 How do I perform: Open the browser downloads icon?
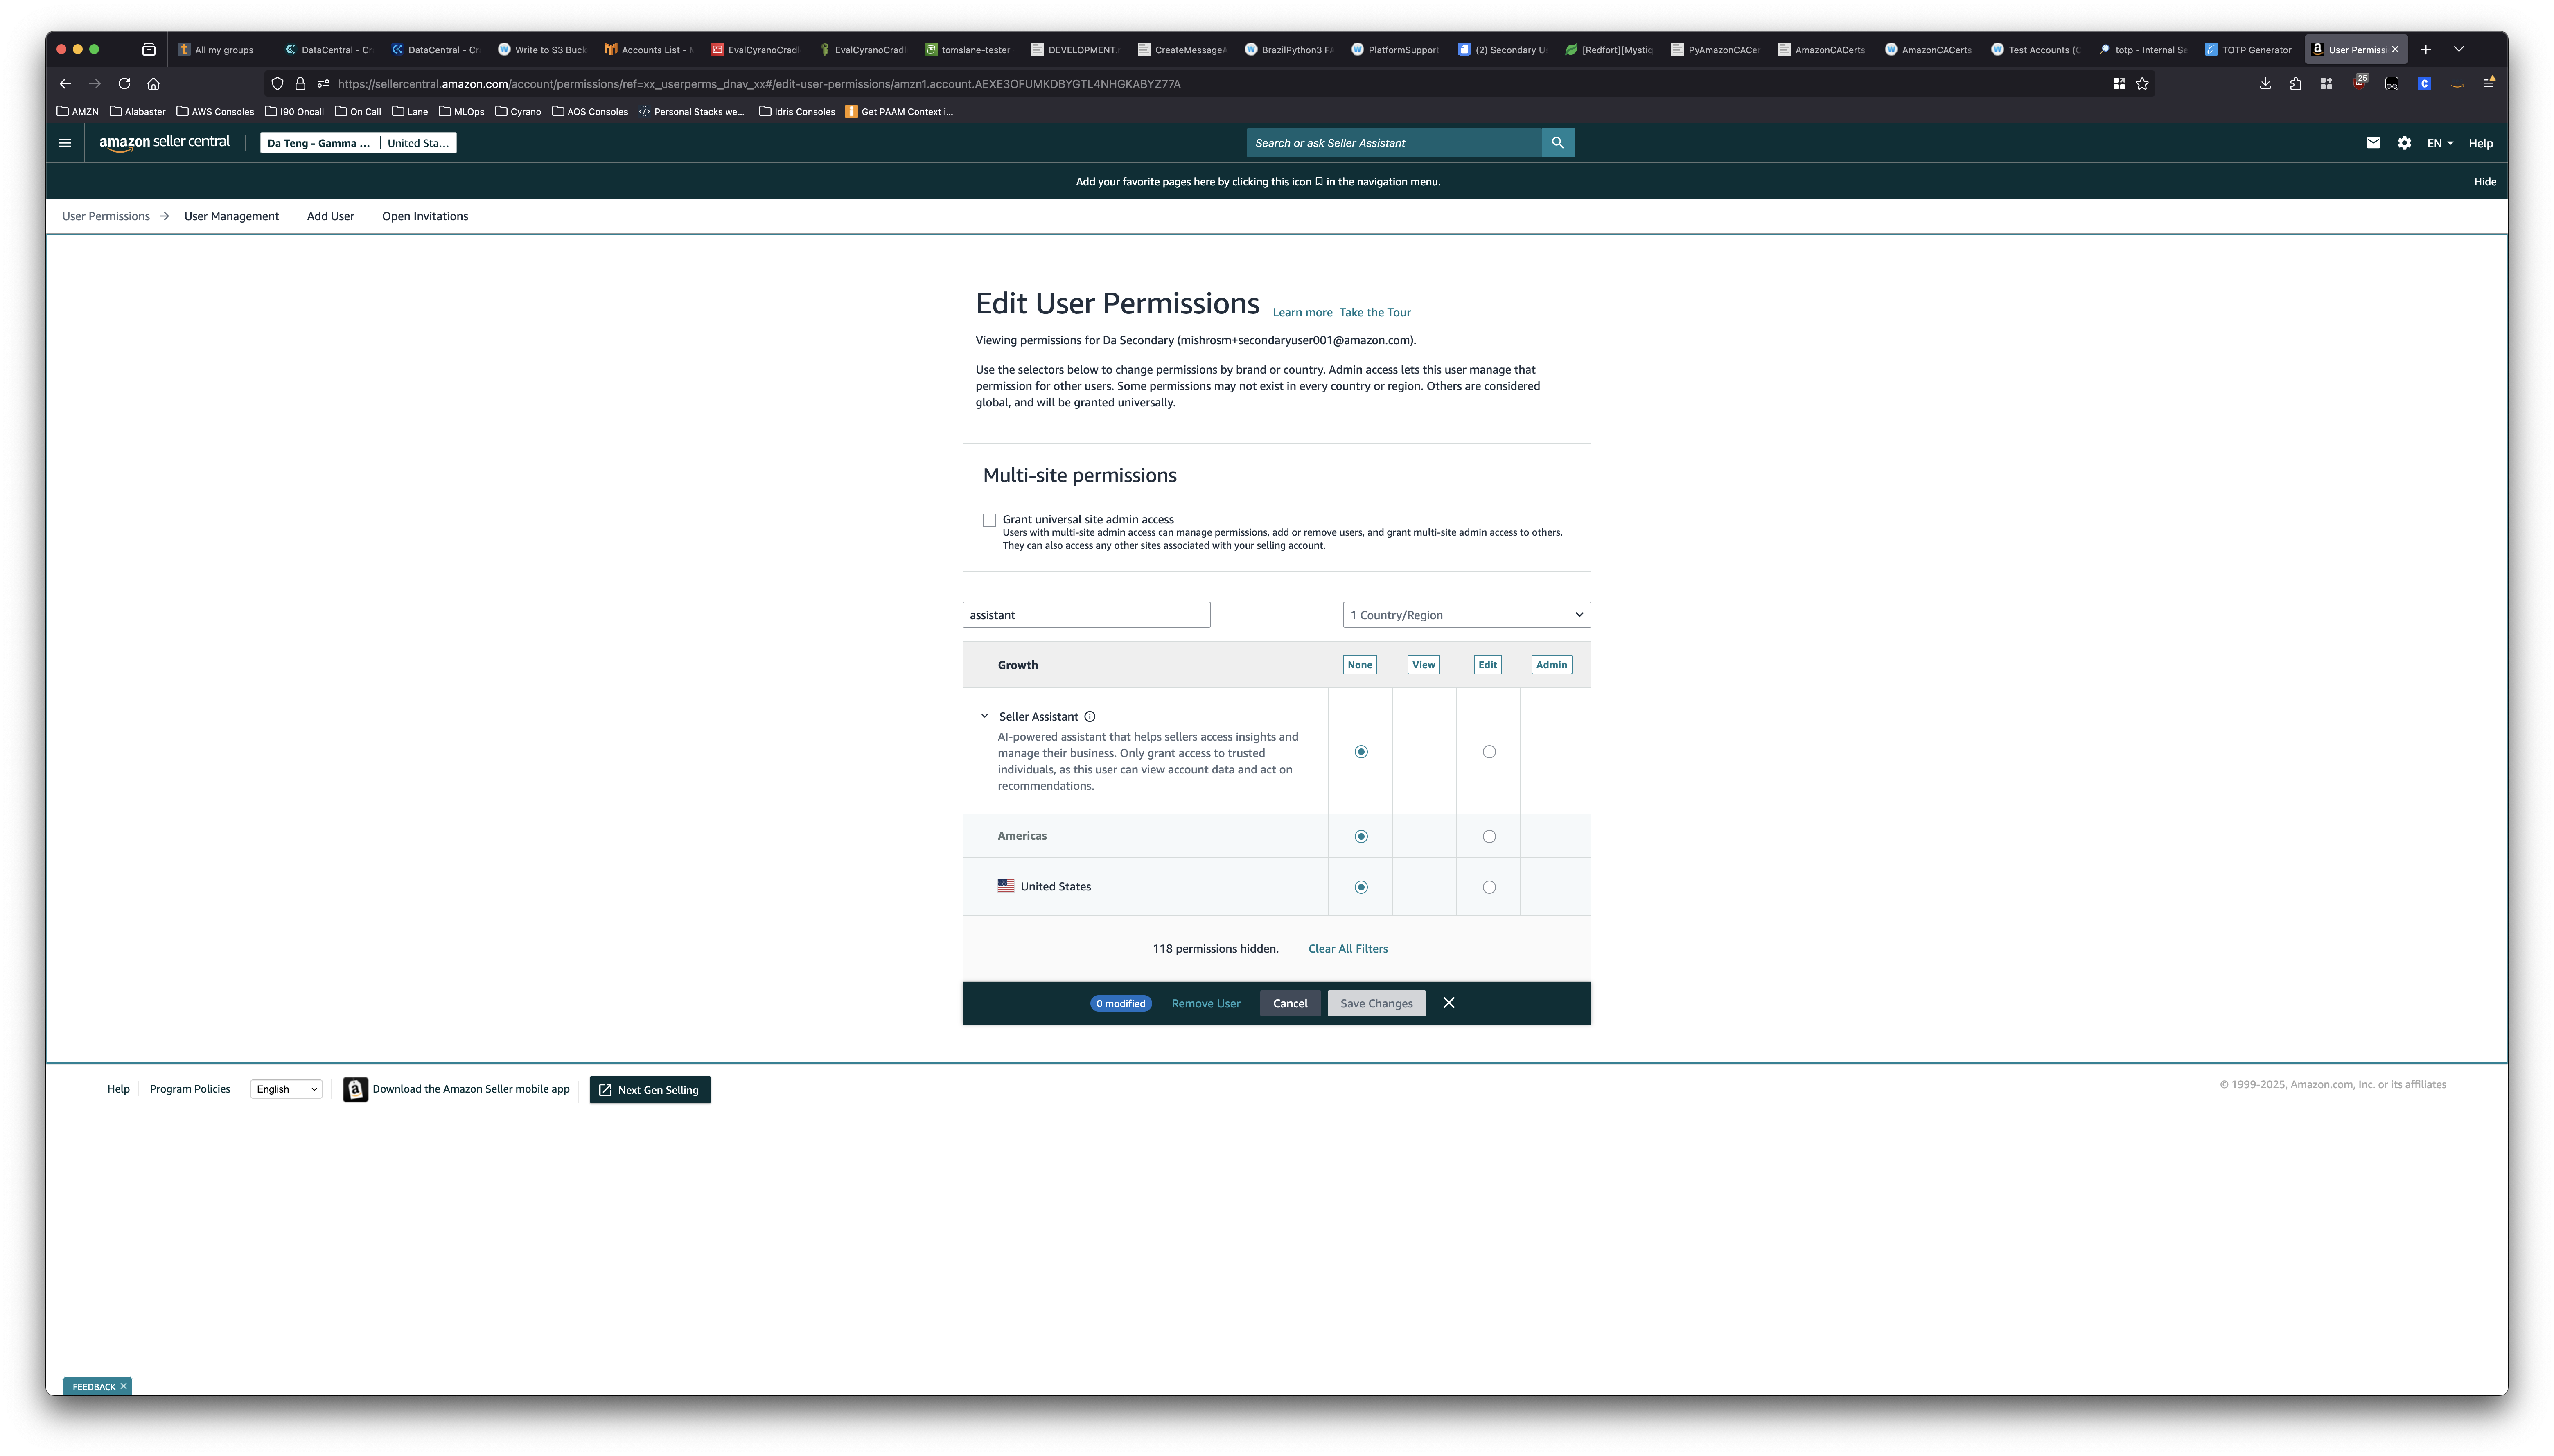(2265, 84)
